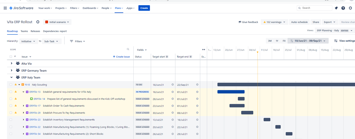
Task: Click the warning triangle on ERPITA-17 row
Action: [x=16, y=105]
